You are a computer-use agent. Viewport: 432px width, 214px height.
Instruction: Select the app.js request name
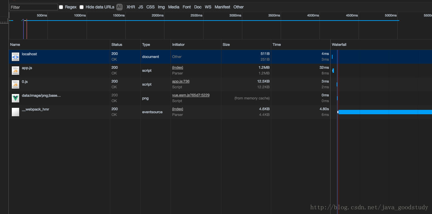point(27,68)
